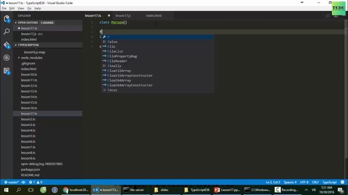Open the Source Control (Git) view
The width and height of the screenshot is (348, 195).
(7, 45)
